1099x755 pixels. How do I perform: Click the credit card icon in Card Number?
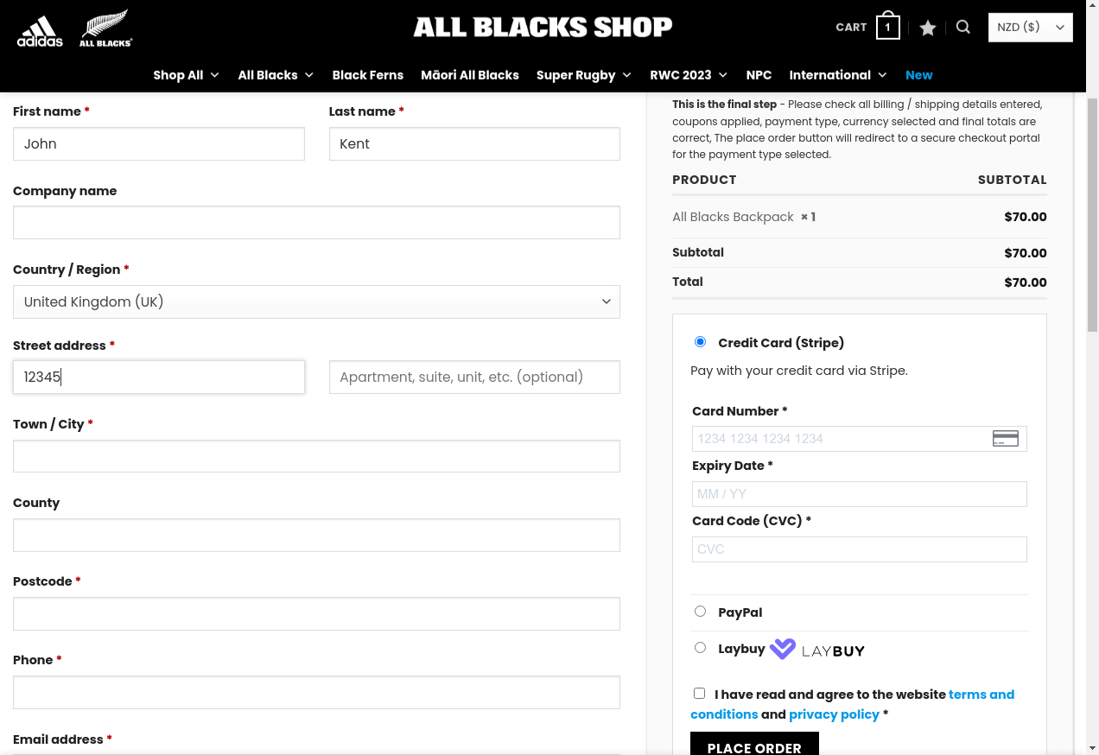click(1006, 439)
